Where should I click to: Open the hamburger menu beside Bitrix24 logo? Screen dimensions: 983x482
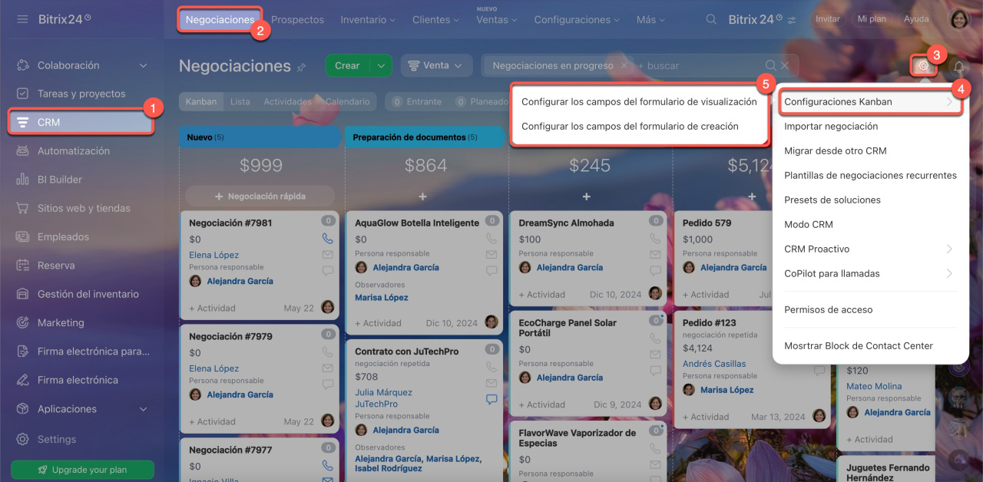pos(22,19)
